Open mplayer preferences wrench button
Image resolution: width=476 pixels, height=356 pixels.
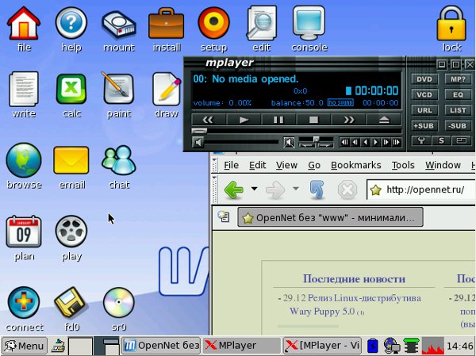pyautogui.click(x=420, y=140)
